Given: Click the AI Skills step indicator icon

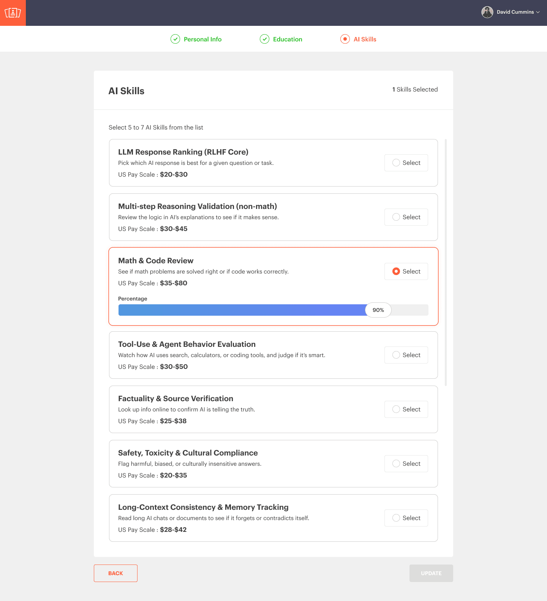Looking at the screenshot, I should coord(345,39).
